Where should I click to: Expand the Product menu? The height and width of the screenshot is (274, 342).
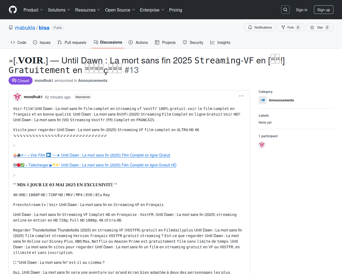(x=33, y=10)
